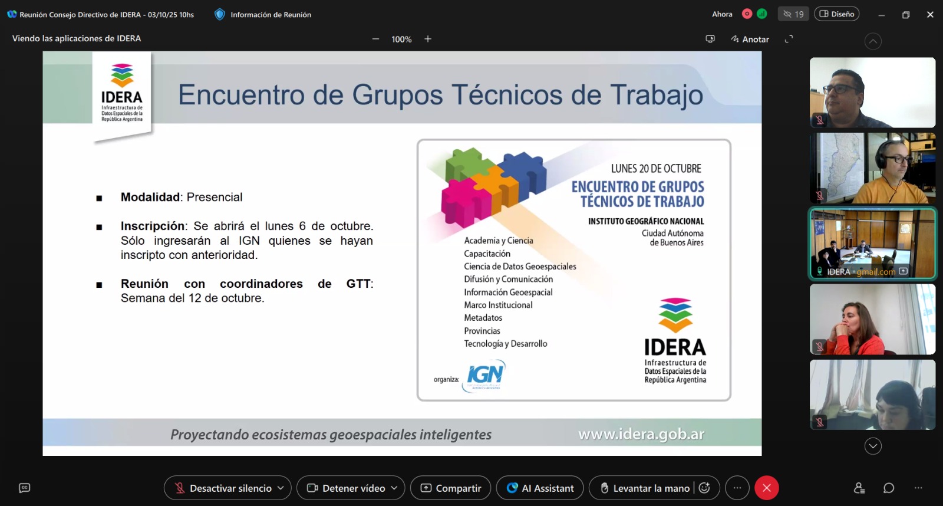
Task: Open the AI Assistant
Action: pyautogui.click(x=540, y=488)
